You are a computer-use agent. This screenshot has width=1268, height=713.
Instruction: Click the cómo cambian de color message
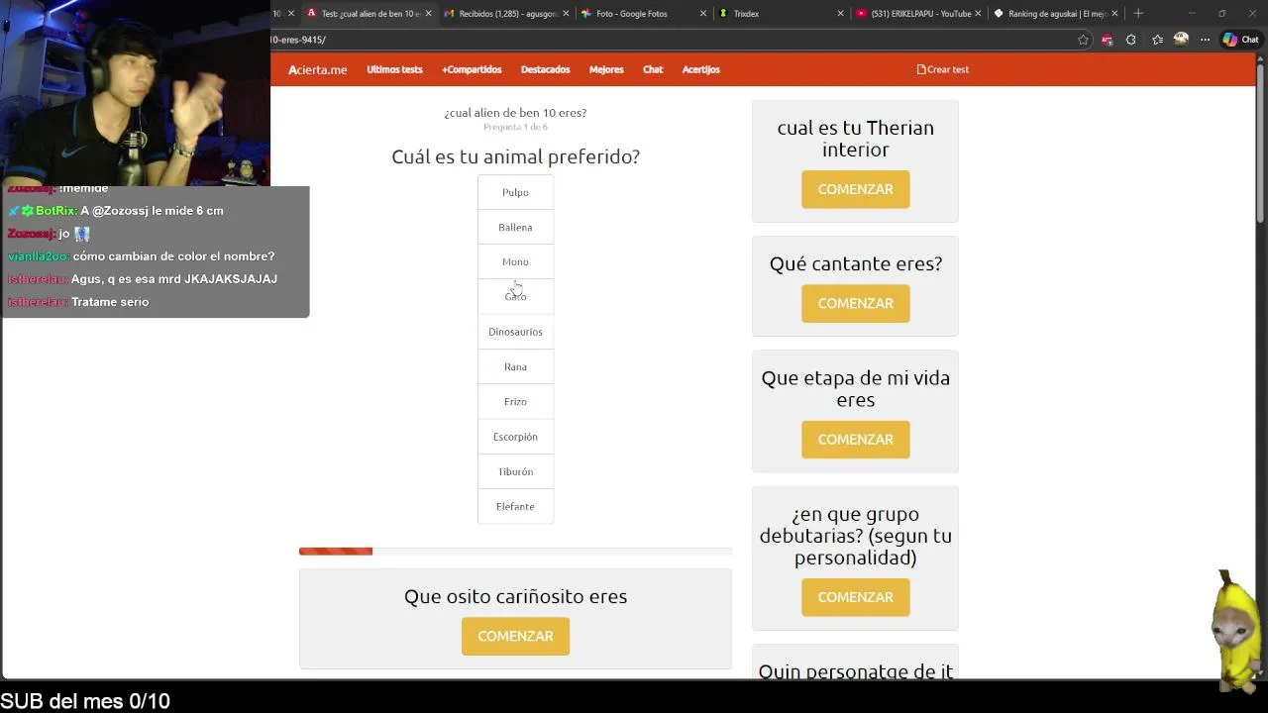(x=141, y=256)
